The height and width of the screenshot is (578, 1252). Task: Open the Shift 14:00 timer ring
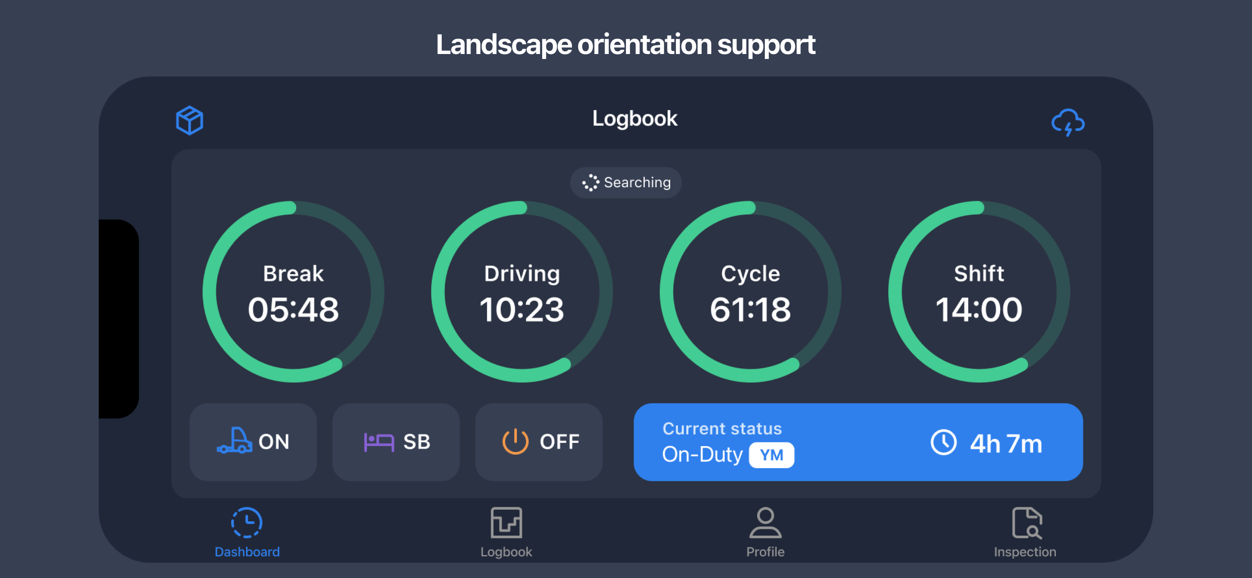click(x=979, y=292)
